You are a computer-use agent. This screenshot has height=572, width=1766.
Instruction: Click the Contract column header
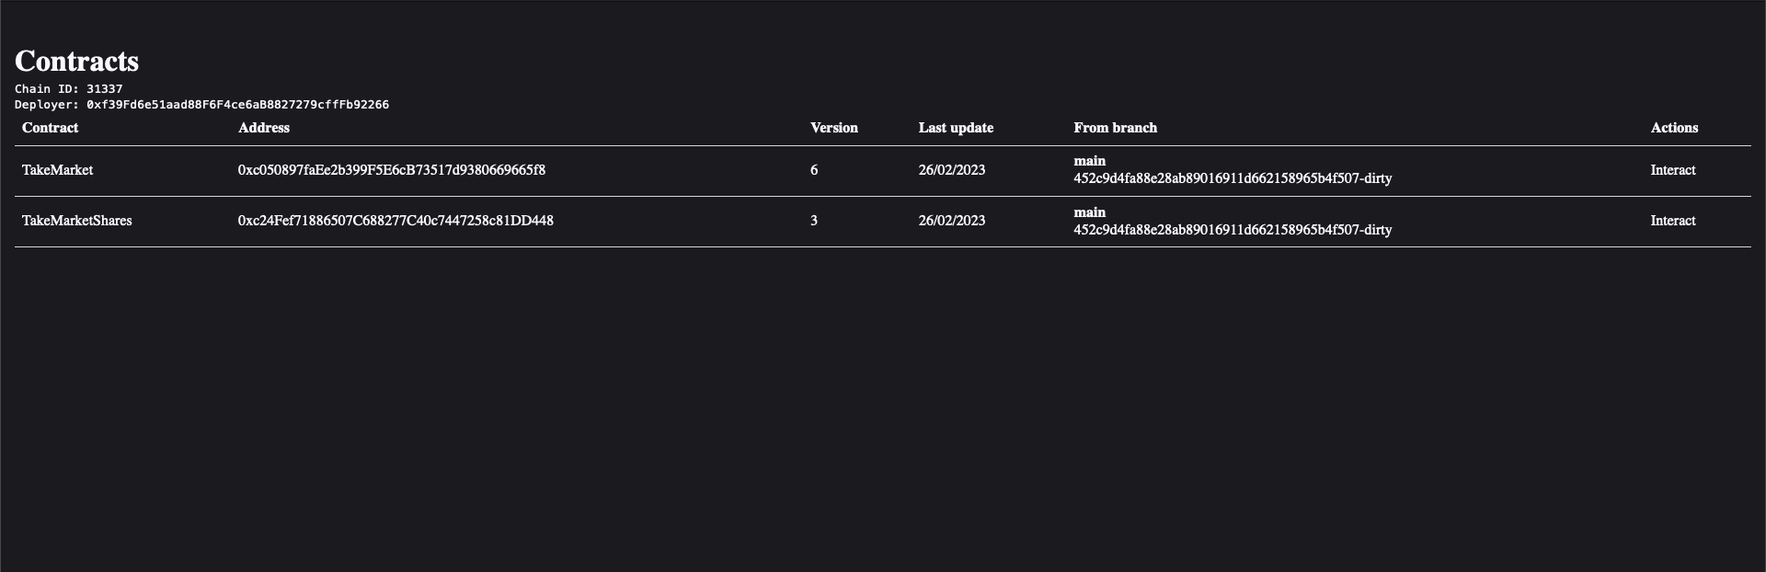click(x=50, y=128)
